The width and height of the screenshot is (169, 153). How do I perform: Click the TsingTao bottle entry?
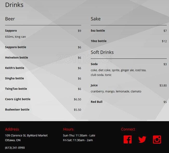coord(16,89)
